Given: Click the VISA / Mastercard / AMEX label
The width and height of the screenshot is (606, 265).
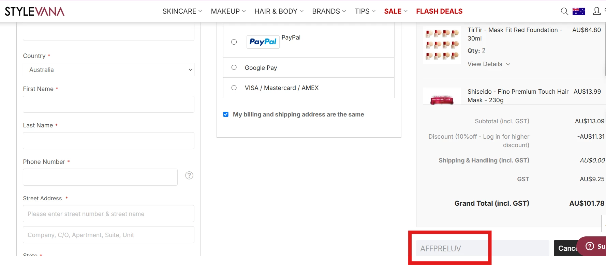Looking at the screenshot, I should (x=282, y=88).
